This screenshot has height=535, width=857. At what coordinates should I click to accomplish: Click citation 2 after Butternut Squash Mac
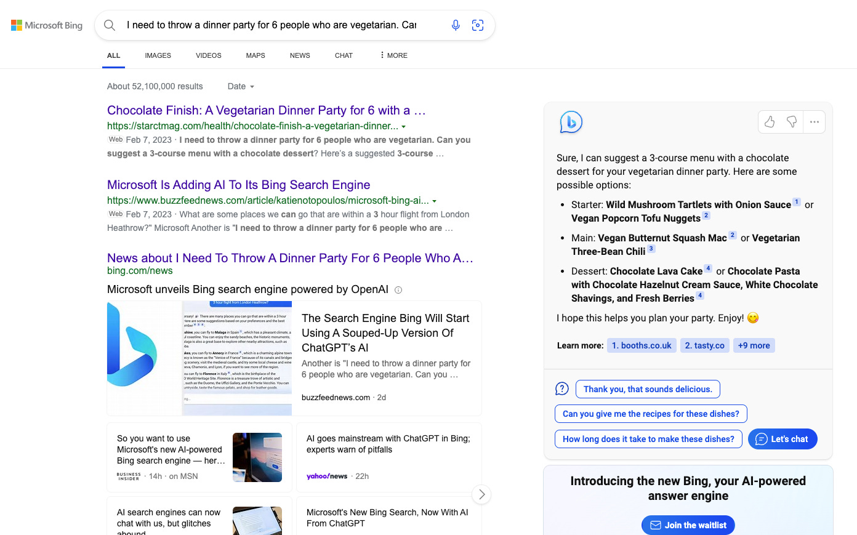point(733,235)
